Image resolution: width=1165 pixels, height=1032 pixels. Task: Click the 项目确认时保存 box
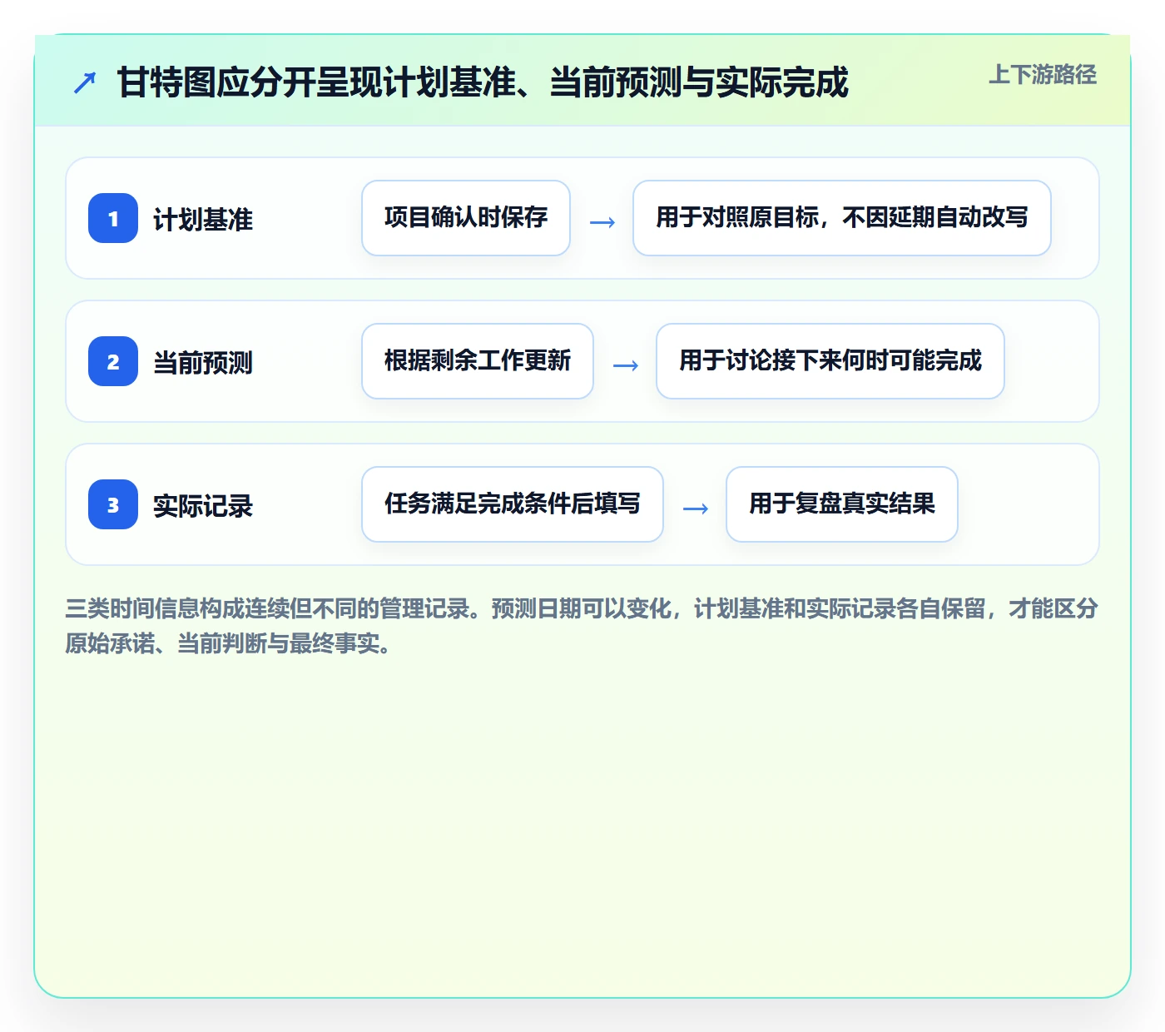coord(466,218)
